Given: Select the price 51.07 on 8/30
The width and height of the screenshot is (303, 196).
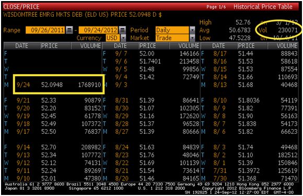Looking at the screenshot, I should click(147, 108).
